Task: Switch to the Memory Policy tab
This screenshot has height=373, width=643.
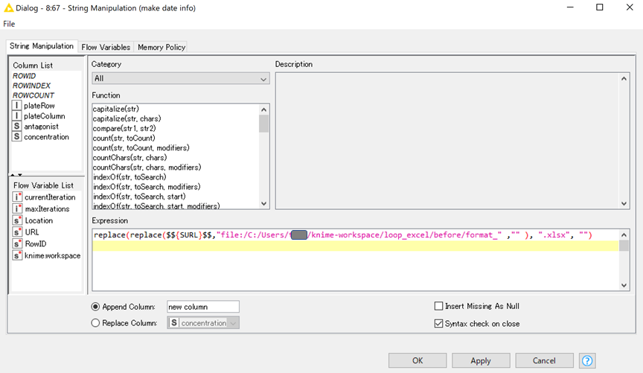Action: click(x=161, y=47)
